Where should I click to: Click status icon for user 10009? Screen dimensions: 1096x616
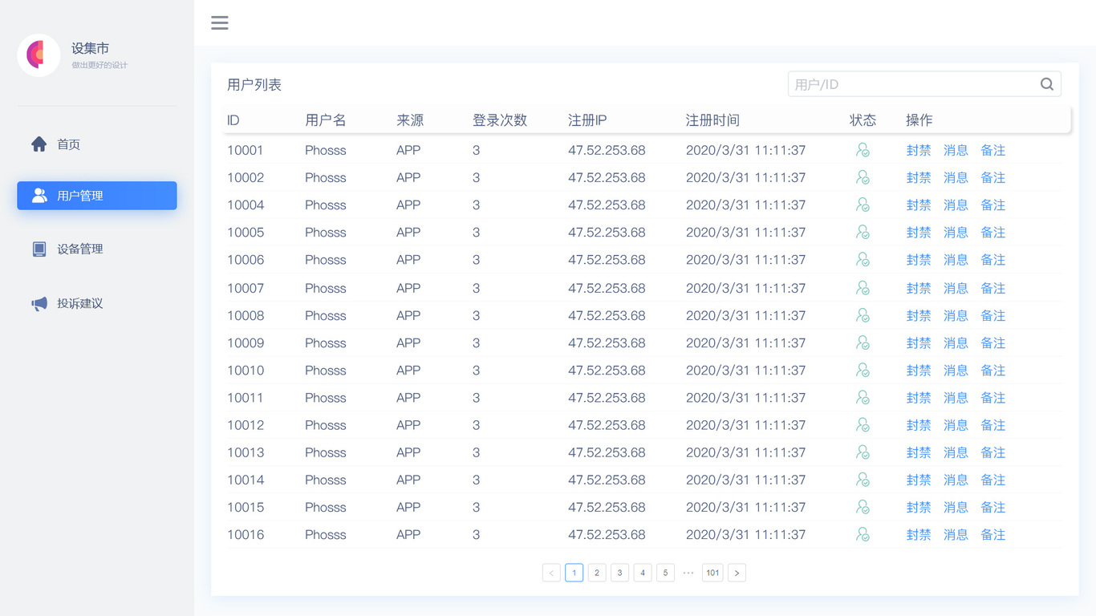pyautogui.click(x=863, y=342)
